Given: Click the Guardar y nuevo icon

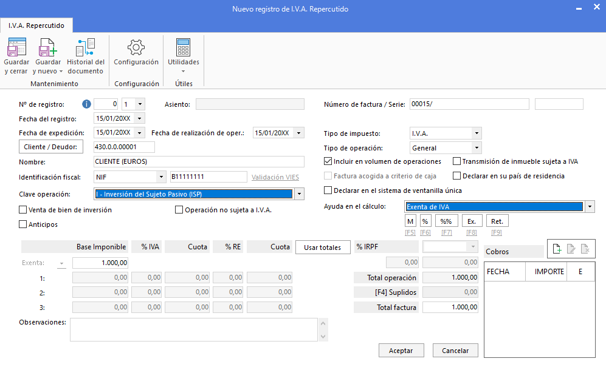Looking at the screenshot, I should [47, 48].
